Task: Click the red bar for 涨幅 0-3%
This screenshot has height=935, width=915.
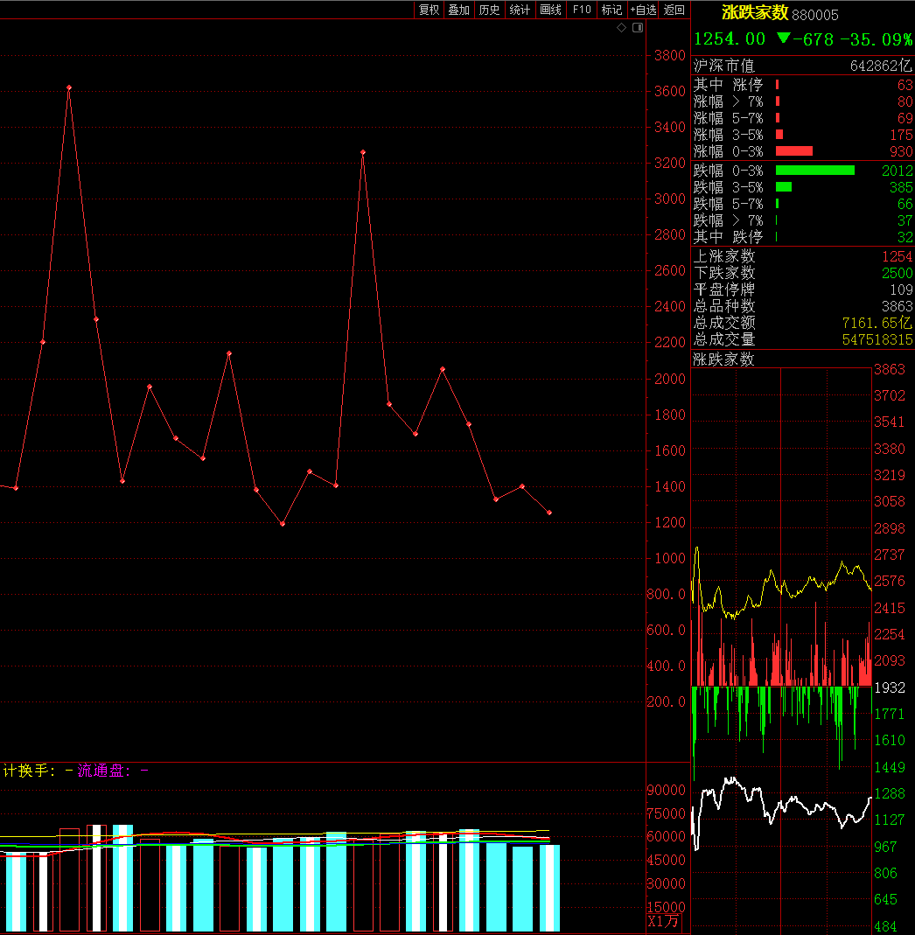Action: (794, 151)
